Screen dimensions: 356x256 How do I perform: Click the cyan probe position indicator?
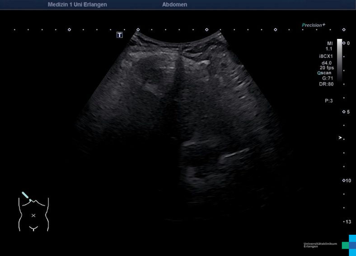[x=26, y=196]
